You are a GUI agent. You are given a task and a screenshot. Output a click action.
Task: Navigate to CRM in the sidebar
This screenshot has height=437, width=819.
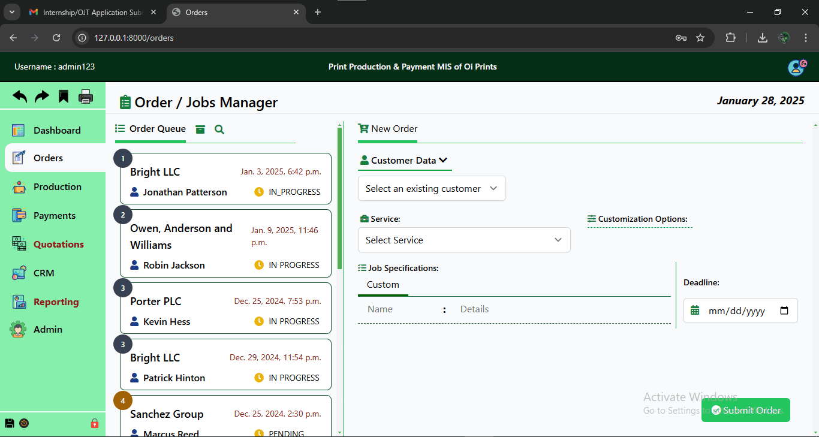point(53,273)
